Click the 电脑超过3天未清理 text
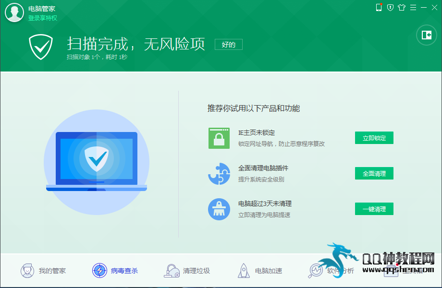This screenshot has height=288, width=442. (x=265, y=204)
